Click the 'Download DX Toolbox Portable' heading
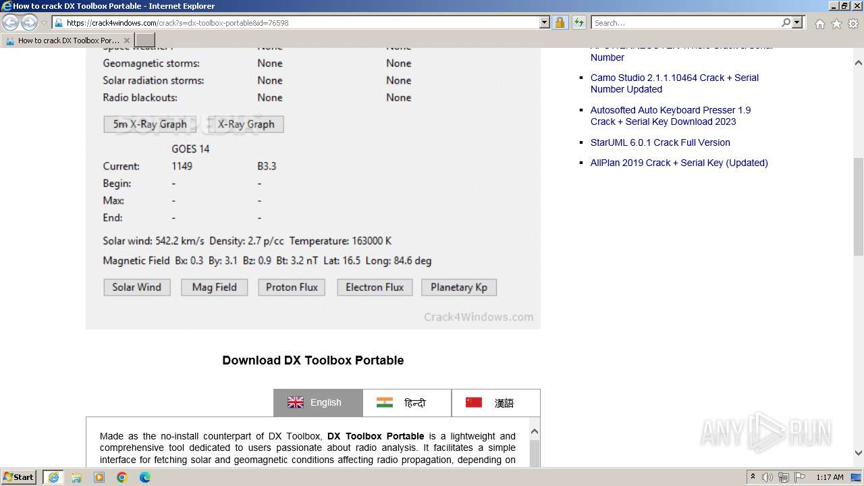Viewport: 864px width, 486px height. coord(313,360)
